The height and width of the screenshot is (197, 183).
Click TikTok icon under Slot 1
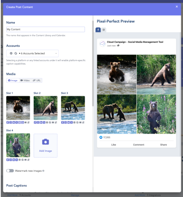coord(28,122)
